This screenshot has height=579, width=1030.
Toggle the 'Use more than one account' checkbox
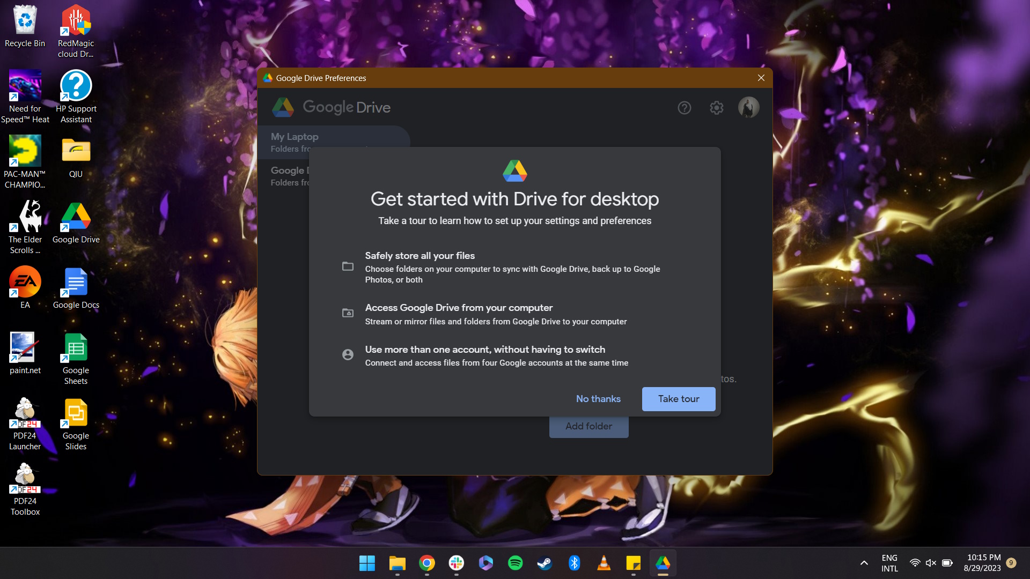click(x=347, y=355)
